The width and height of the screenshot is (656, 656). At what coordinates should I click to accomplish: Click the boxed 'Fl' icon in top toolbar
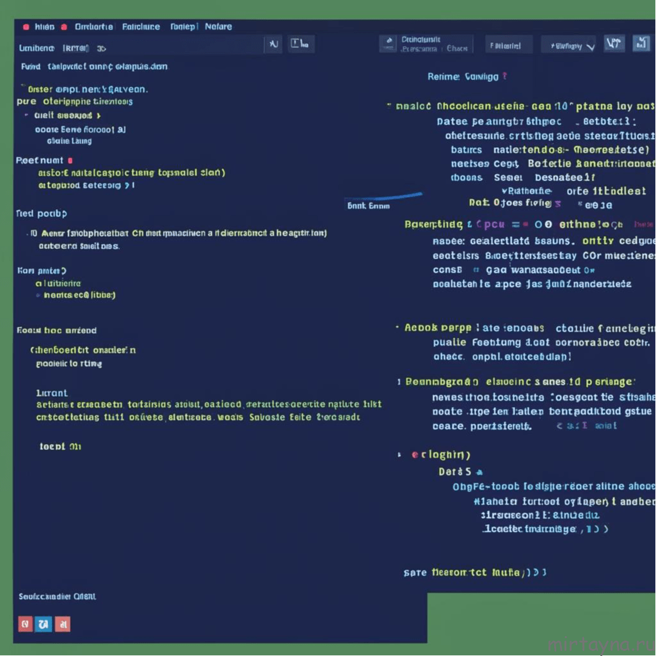pos(300,44)
